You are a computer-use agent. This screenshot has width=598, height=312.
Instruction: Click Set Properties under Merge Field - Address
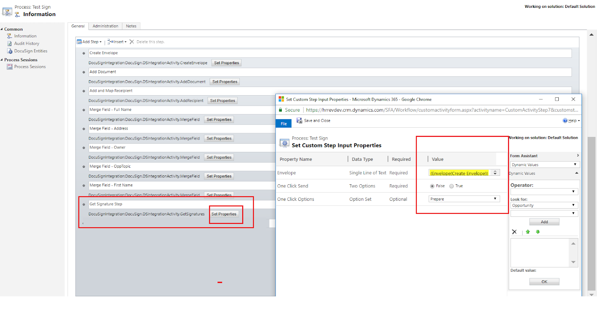pos(219,138)
